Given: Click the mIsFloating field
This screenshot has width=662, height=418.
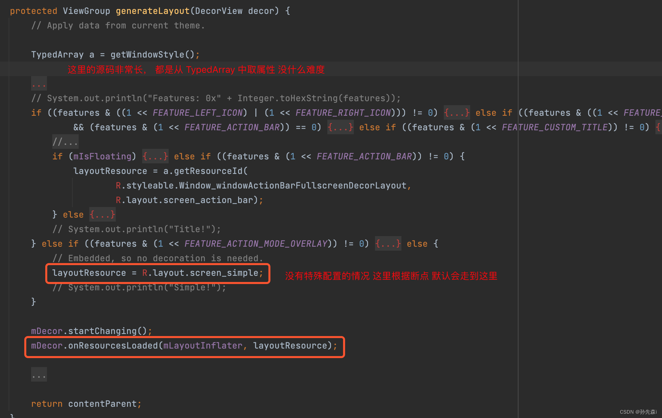Looking at the screenshot, I should (x=103, y=156).
